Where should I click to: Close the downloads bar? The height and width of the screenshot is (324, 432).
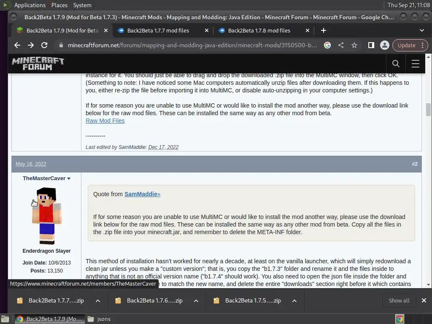424,300
